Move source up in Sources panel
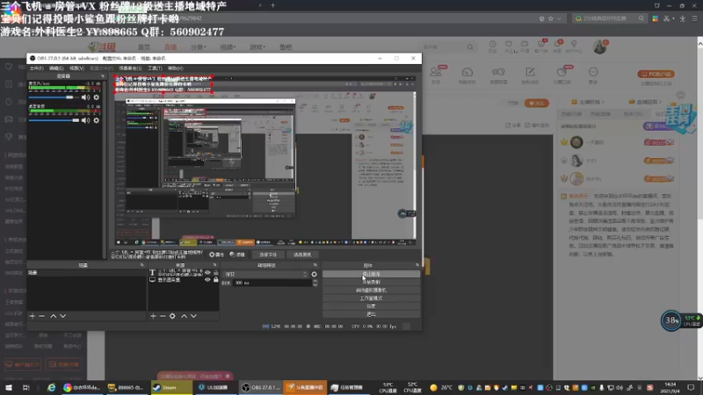This screenshot has height=395, width=703. [185, 316]
